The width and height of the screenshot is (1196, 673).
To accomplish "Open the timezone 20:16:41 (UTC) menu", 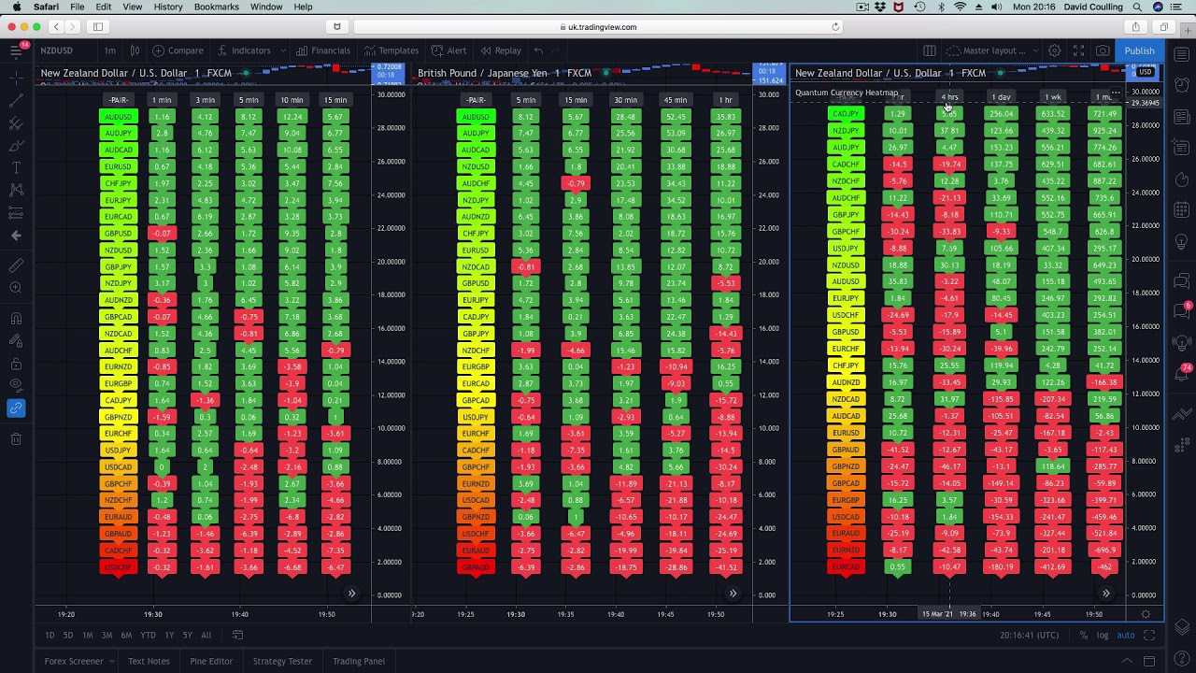I will [x=1029, y=635].
